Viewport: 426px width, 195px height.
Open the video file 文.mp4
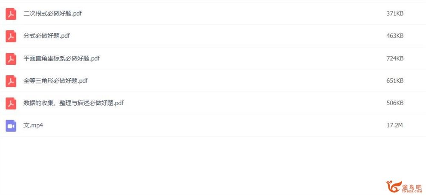(33, 126)
